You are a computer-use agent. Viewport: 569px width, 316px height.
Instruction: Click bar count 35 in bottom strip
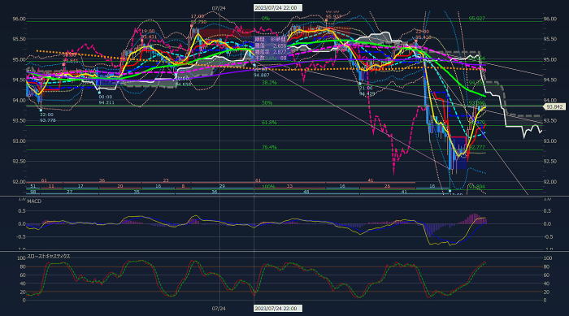pos(137,192)
